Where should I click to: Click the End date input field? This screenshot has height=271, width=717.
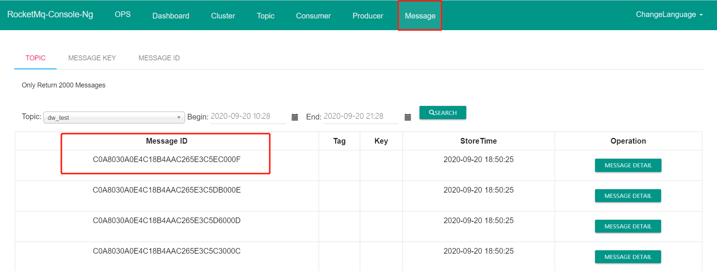pos(361,116)
